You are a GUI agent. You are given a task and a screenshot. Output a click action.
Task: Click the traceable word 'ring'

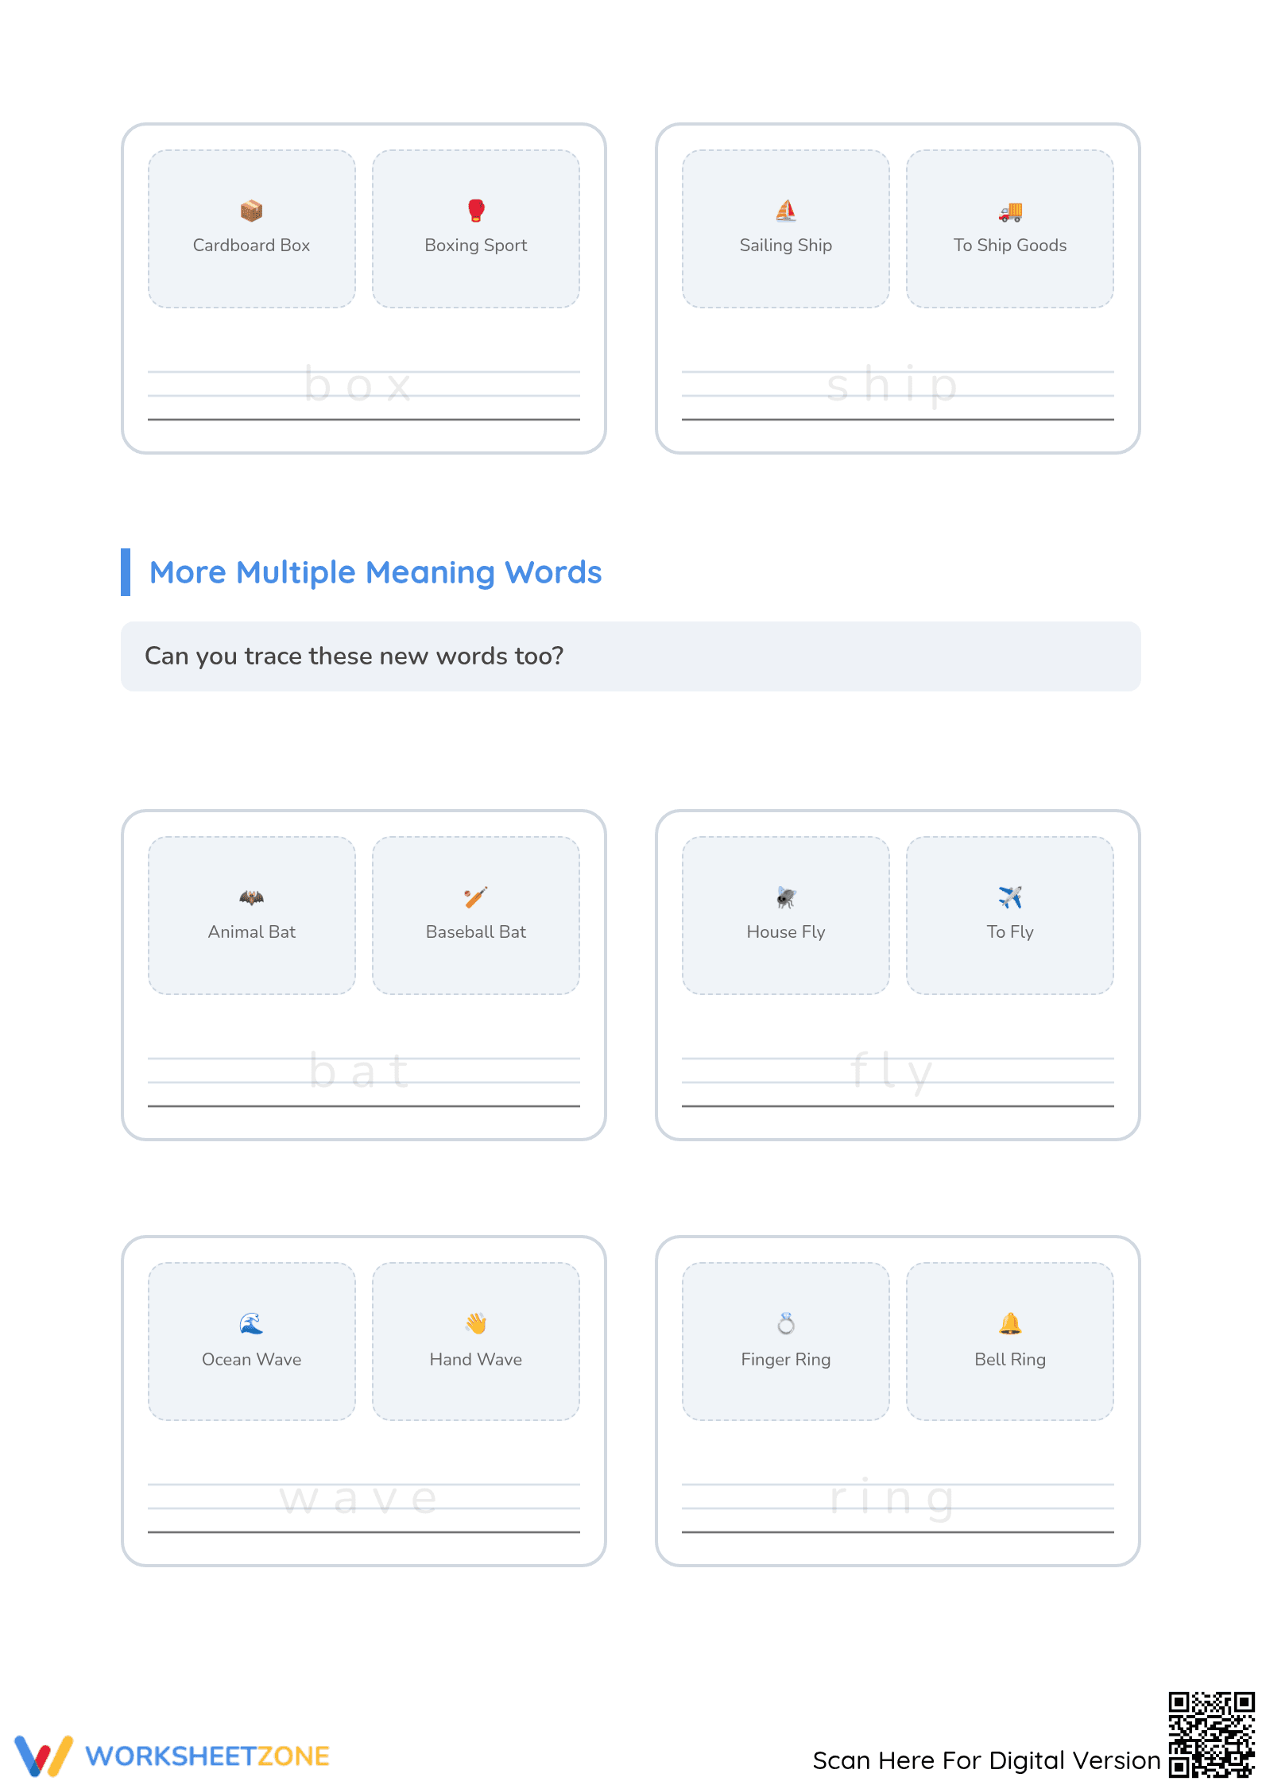(x=892, y=1500)
